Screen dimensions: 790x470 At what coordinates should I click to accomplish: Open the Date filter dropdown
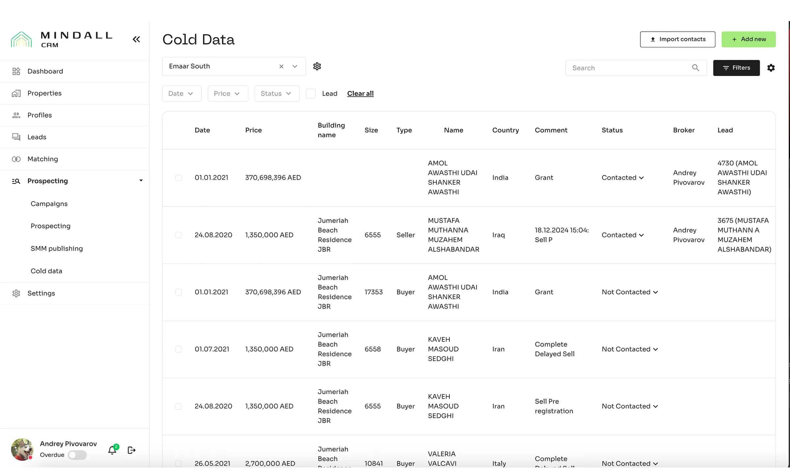click(x=181, y=94)
